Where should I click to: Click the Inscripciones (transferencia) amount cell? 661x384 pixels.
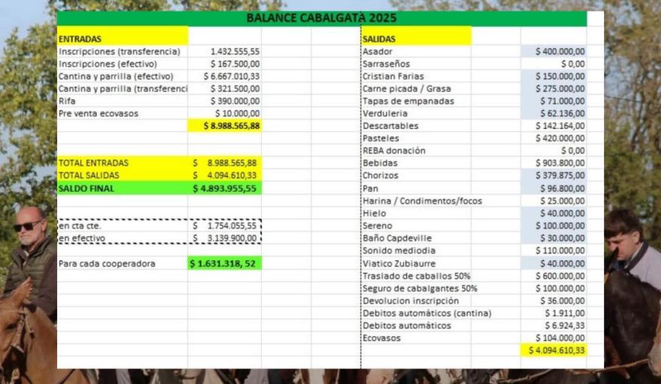[x=225, y=52]
